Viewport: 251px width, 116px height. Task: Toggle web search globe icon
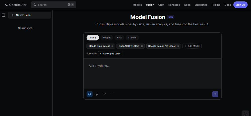(90, 94)
